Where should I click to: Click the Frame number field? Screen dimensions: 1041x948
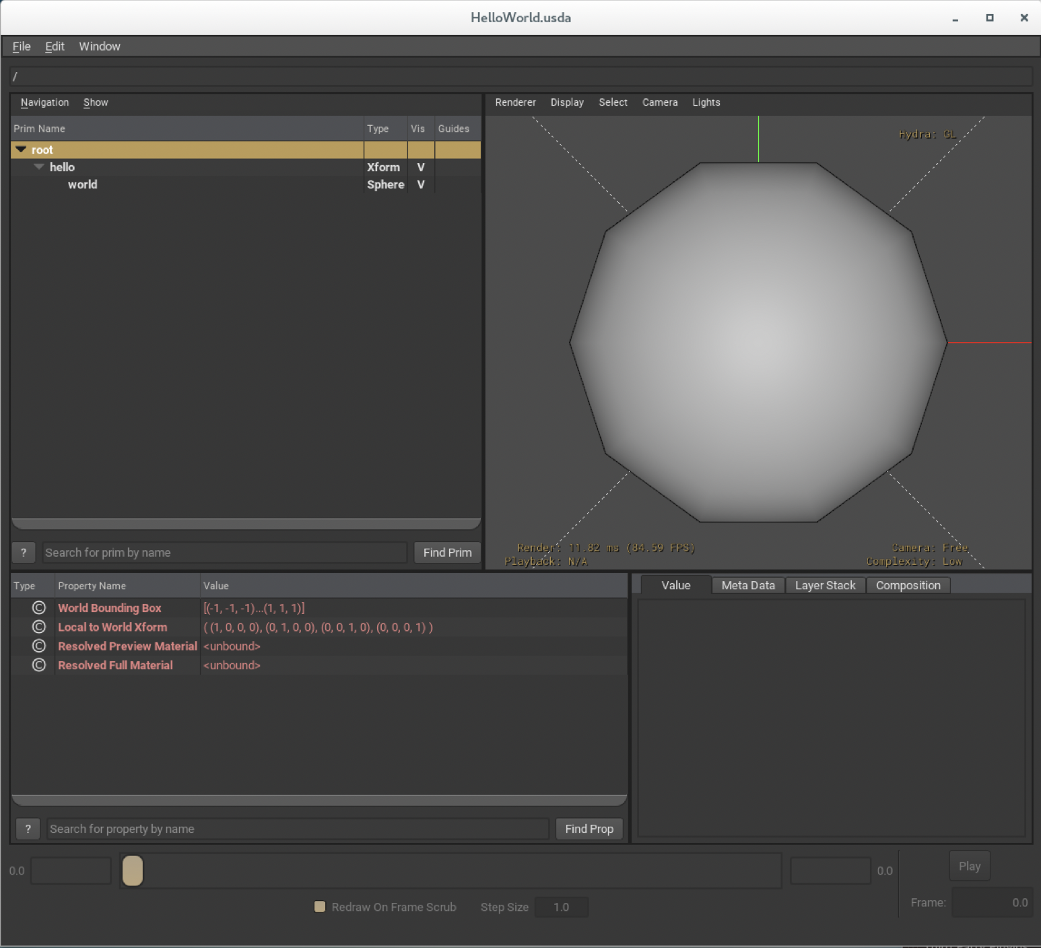coord(992,903)
